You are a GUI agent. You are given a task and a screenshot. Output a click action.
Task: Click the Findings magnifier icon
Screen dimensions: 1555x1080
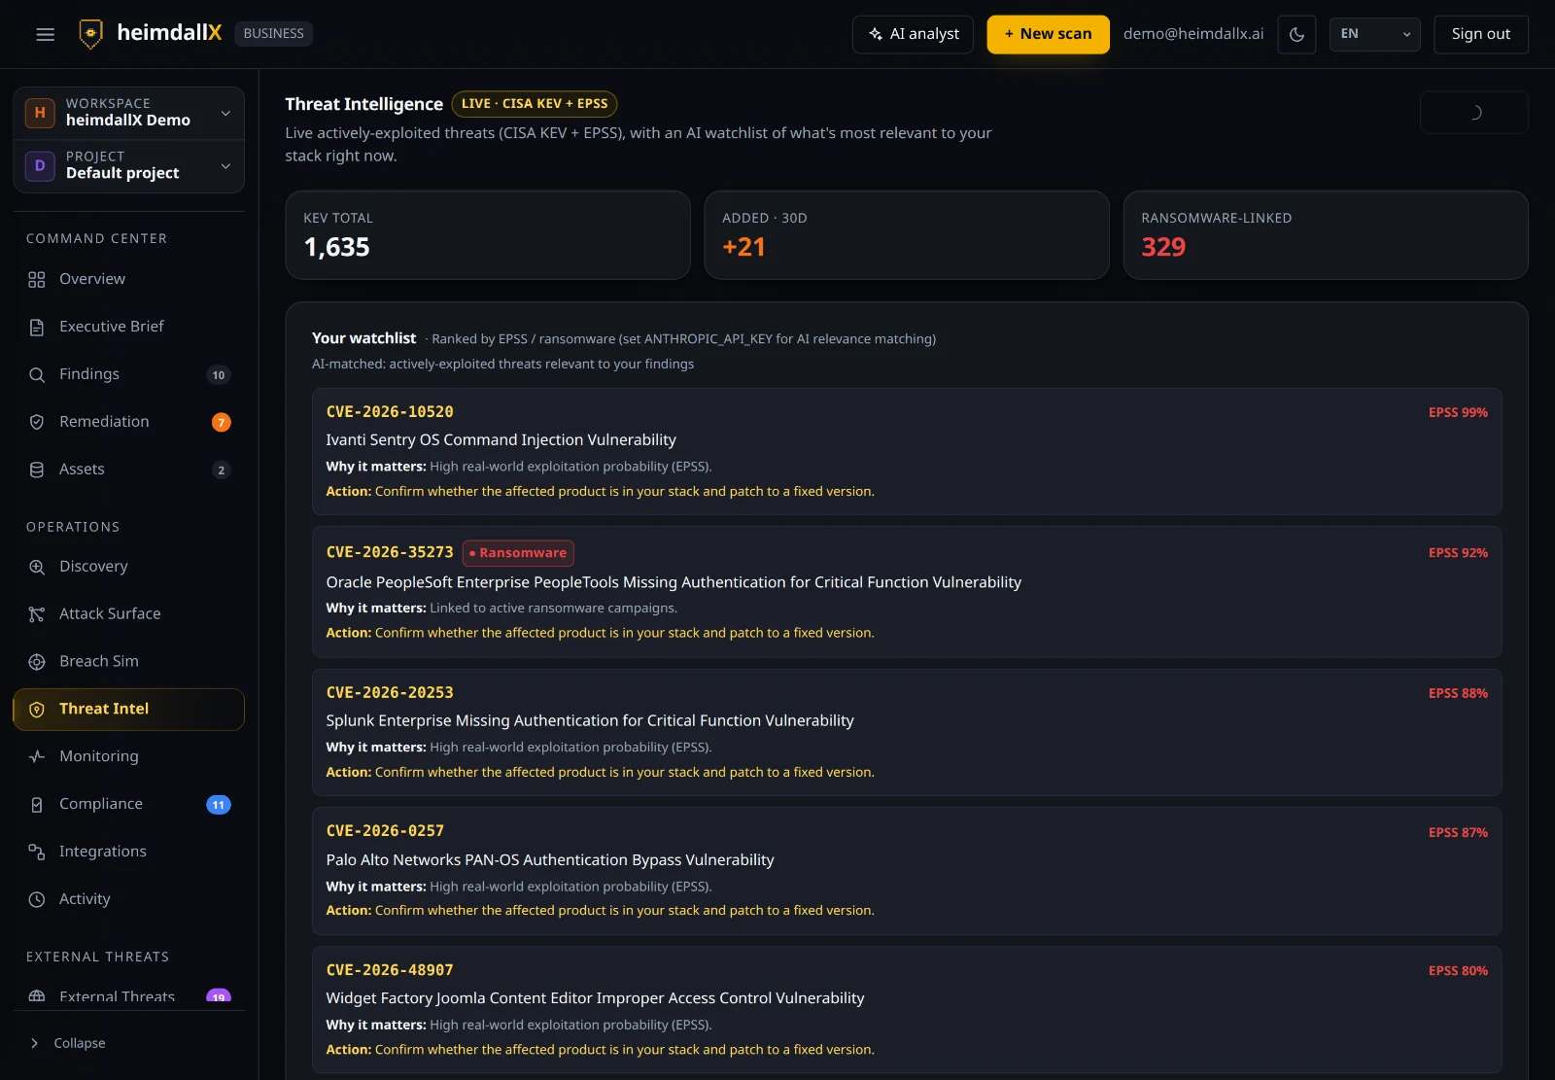tap(37, 375)
